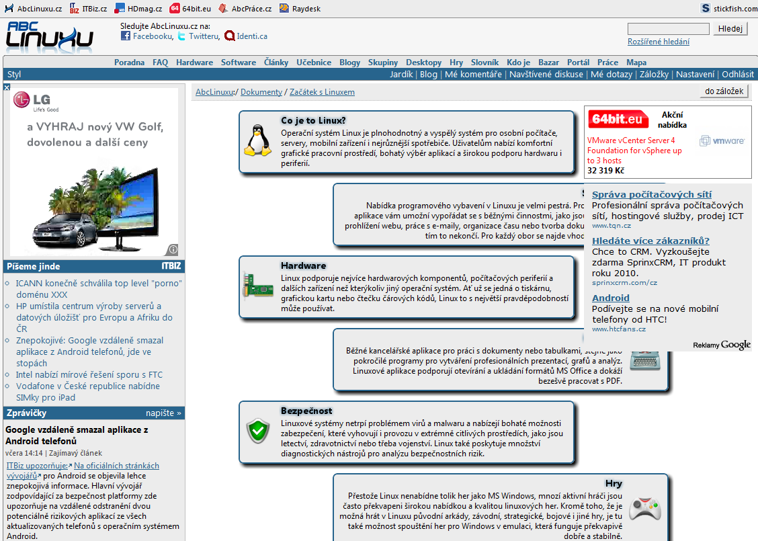Open the Desktopy menu item
Viewport: 758px width, 541px height.
[x=423, y=62]
